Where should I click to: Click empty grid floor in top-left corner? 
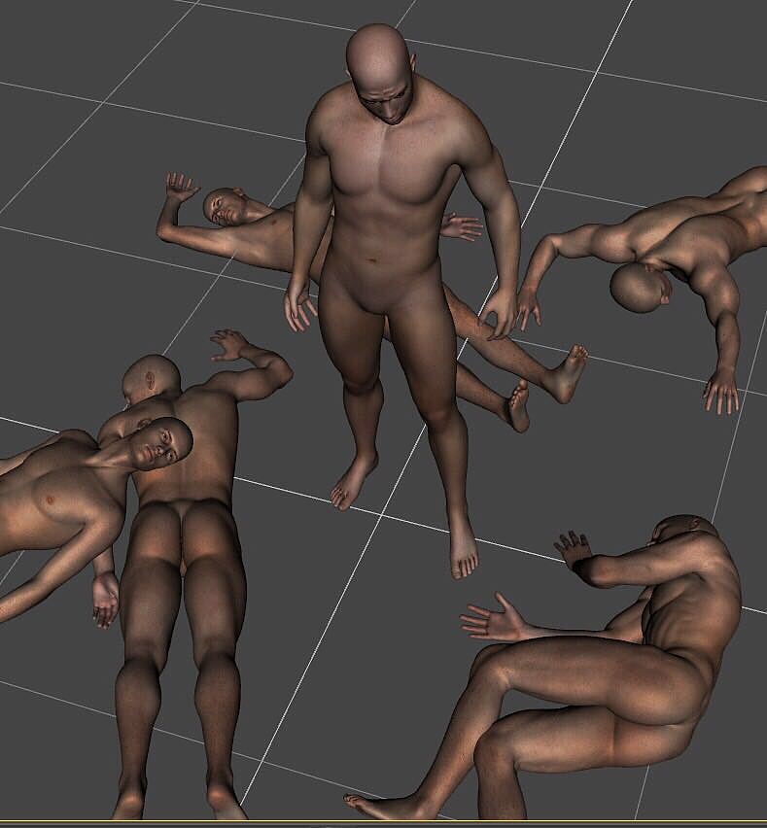pyautogui.click(x=58, y=49)
